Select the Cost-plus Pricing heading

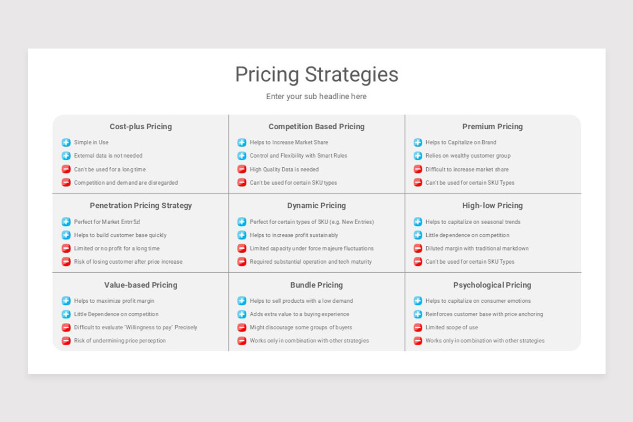[141, 127]
